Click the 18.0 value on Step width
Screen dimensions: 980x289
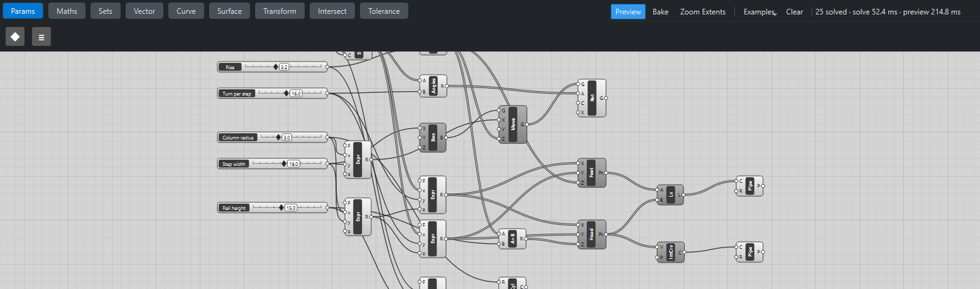(293, 163)
